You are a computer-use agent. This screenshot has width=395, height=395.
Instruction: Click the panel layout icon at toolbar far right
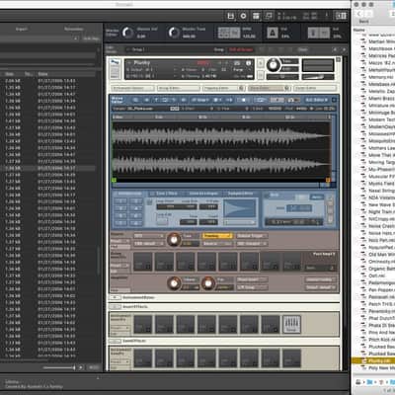(x=341, y=16)
